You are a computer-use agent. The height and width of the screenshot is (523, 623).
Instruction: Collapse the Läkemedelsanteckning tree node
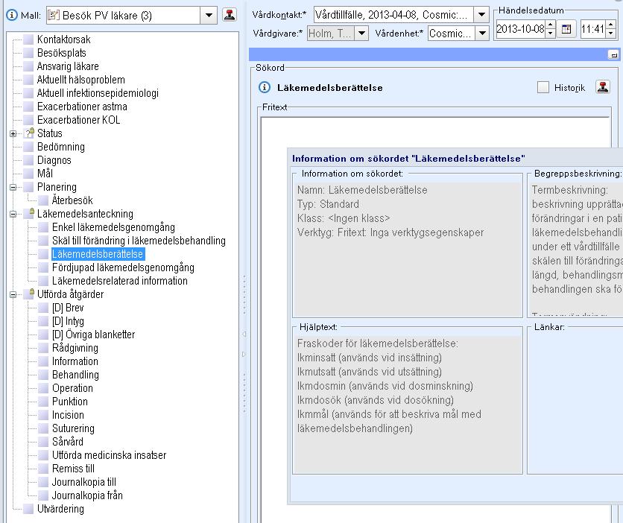pyautogui.click(x=13, y=214)
